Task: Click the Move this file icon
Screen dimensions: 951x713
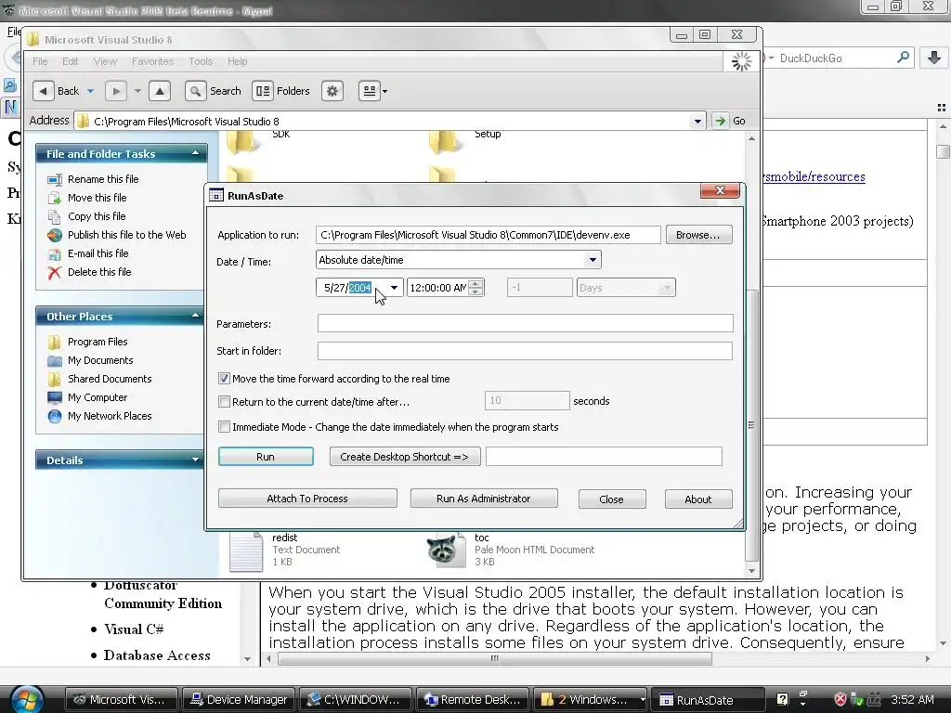Action: point(55,198)
